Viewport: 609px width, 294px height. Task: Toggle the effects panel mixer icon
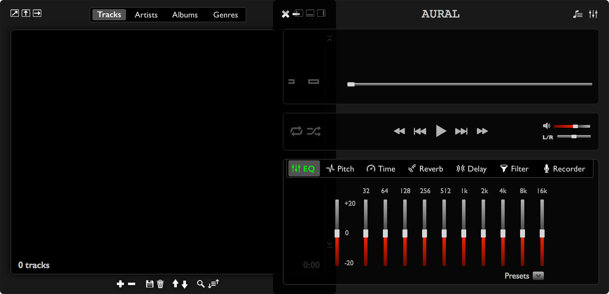[593, 14]
